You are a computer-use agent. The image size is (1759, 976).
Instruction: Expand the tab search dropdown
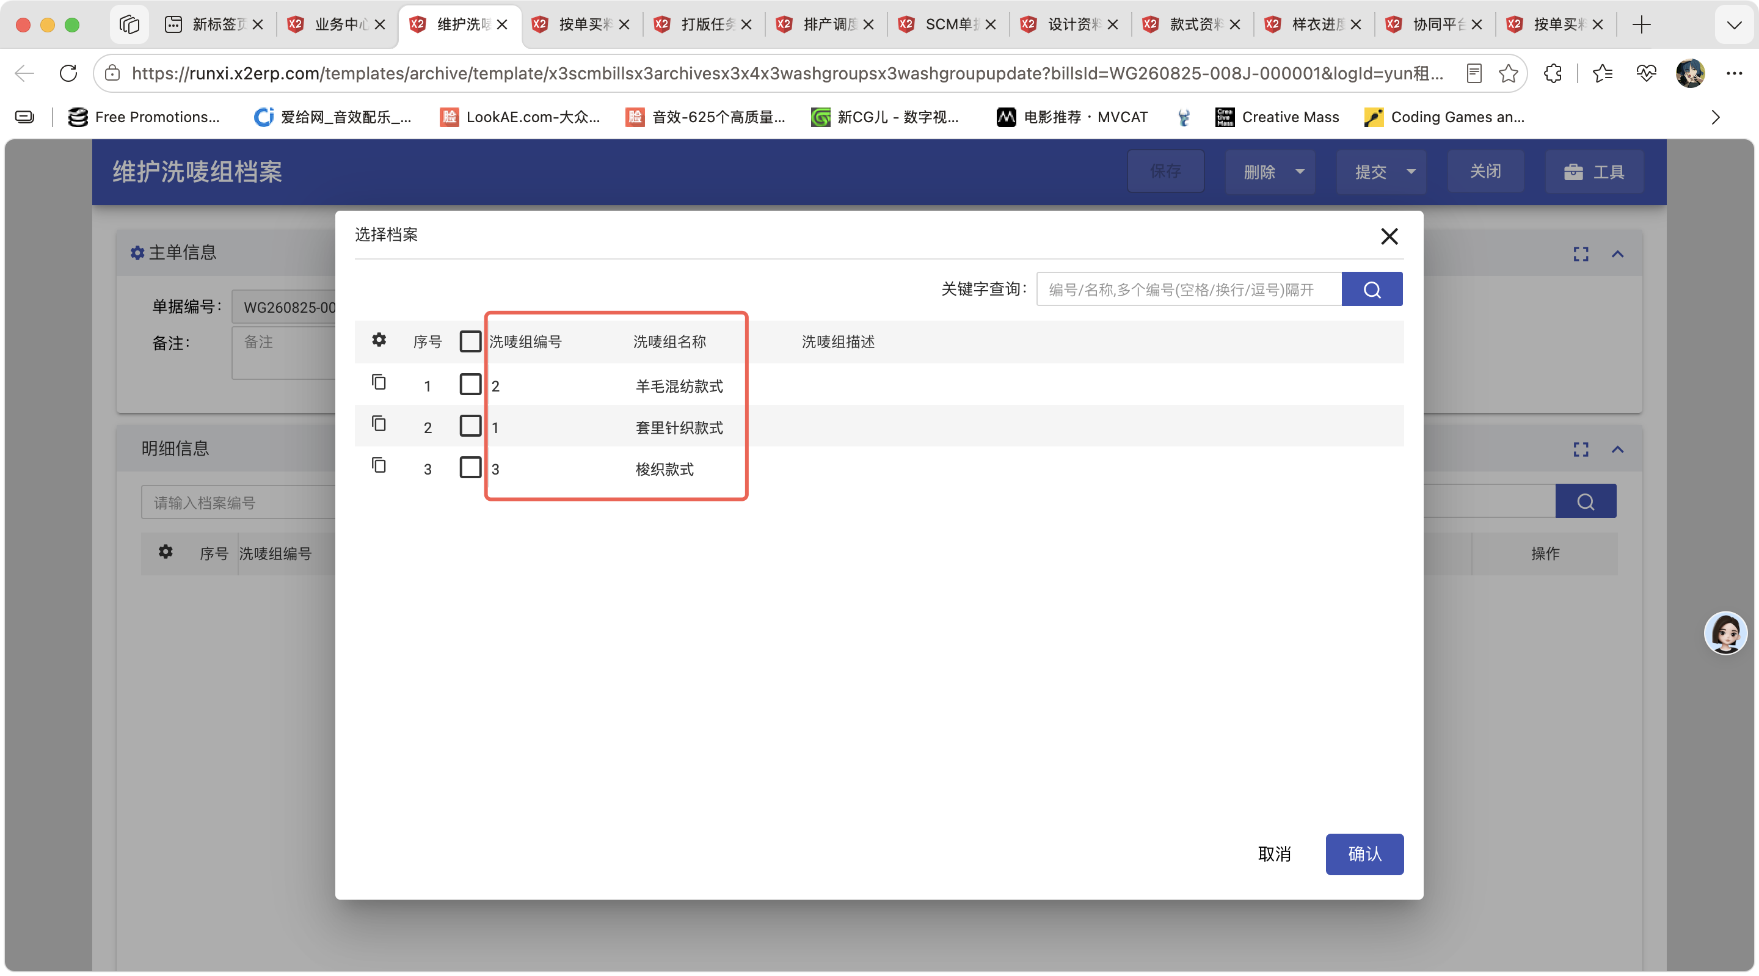point(1733,24)
